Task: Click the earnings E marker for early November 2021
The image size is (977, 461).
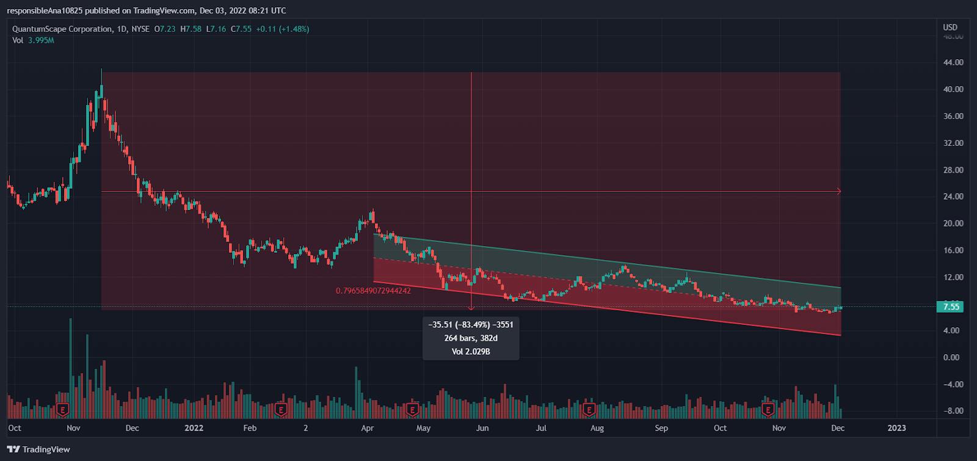Action: 62,410
